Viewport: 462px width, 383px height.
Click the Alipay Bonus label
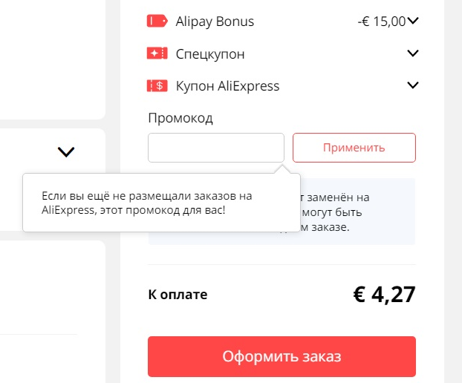click(x=215, y=22)
